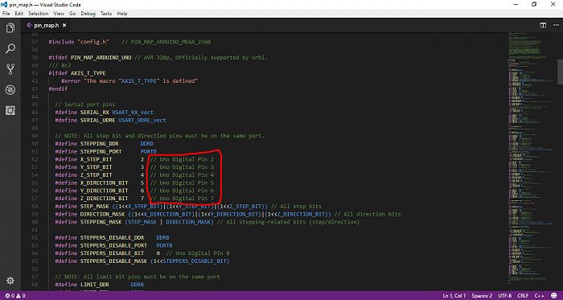563x300 pixels.
Task: Open errors and warnings status indicator
Action: coord(15,296)
